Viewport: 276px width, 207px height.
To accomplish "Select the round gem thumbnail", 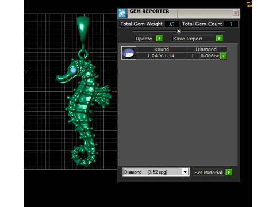I will coord(129,53).
